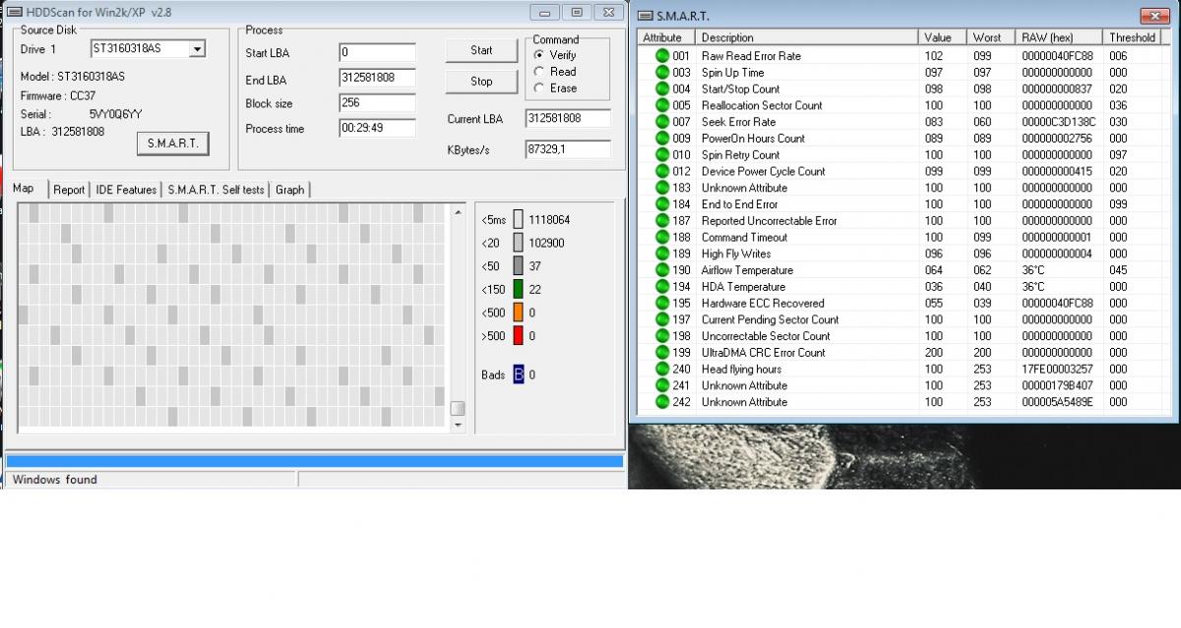Sort by the Value column header

(x=943, y=37)
